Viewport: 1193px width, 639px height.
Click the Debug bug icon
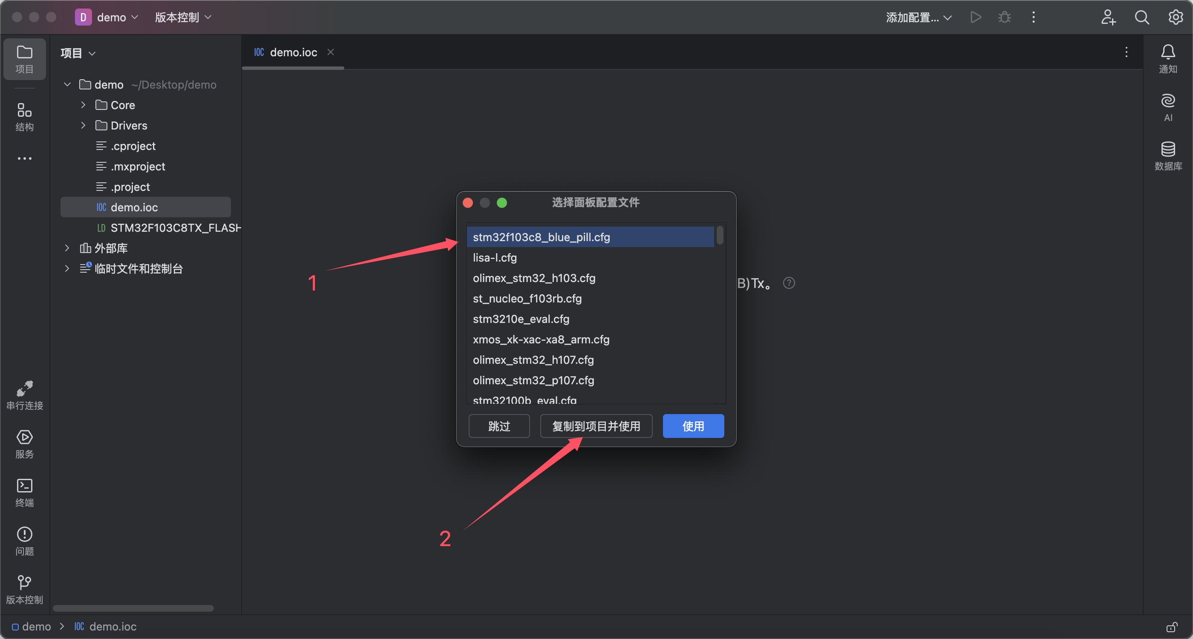(x=1005, y=17)
